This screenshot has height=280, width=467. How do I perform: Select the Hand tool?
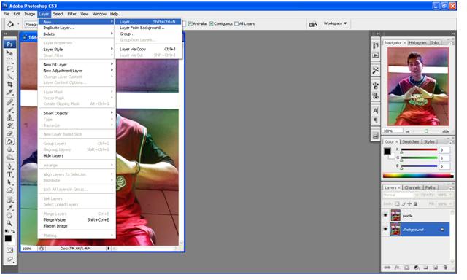point(9,215)
